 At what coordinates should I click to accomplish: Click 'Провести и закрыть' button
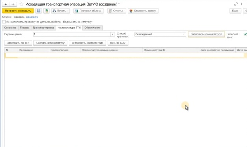coord(18,11)
